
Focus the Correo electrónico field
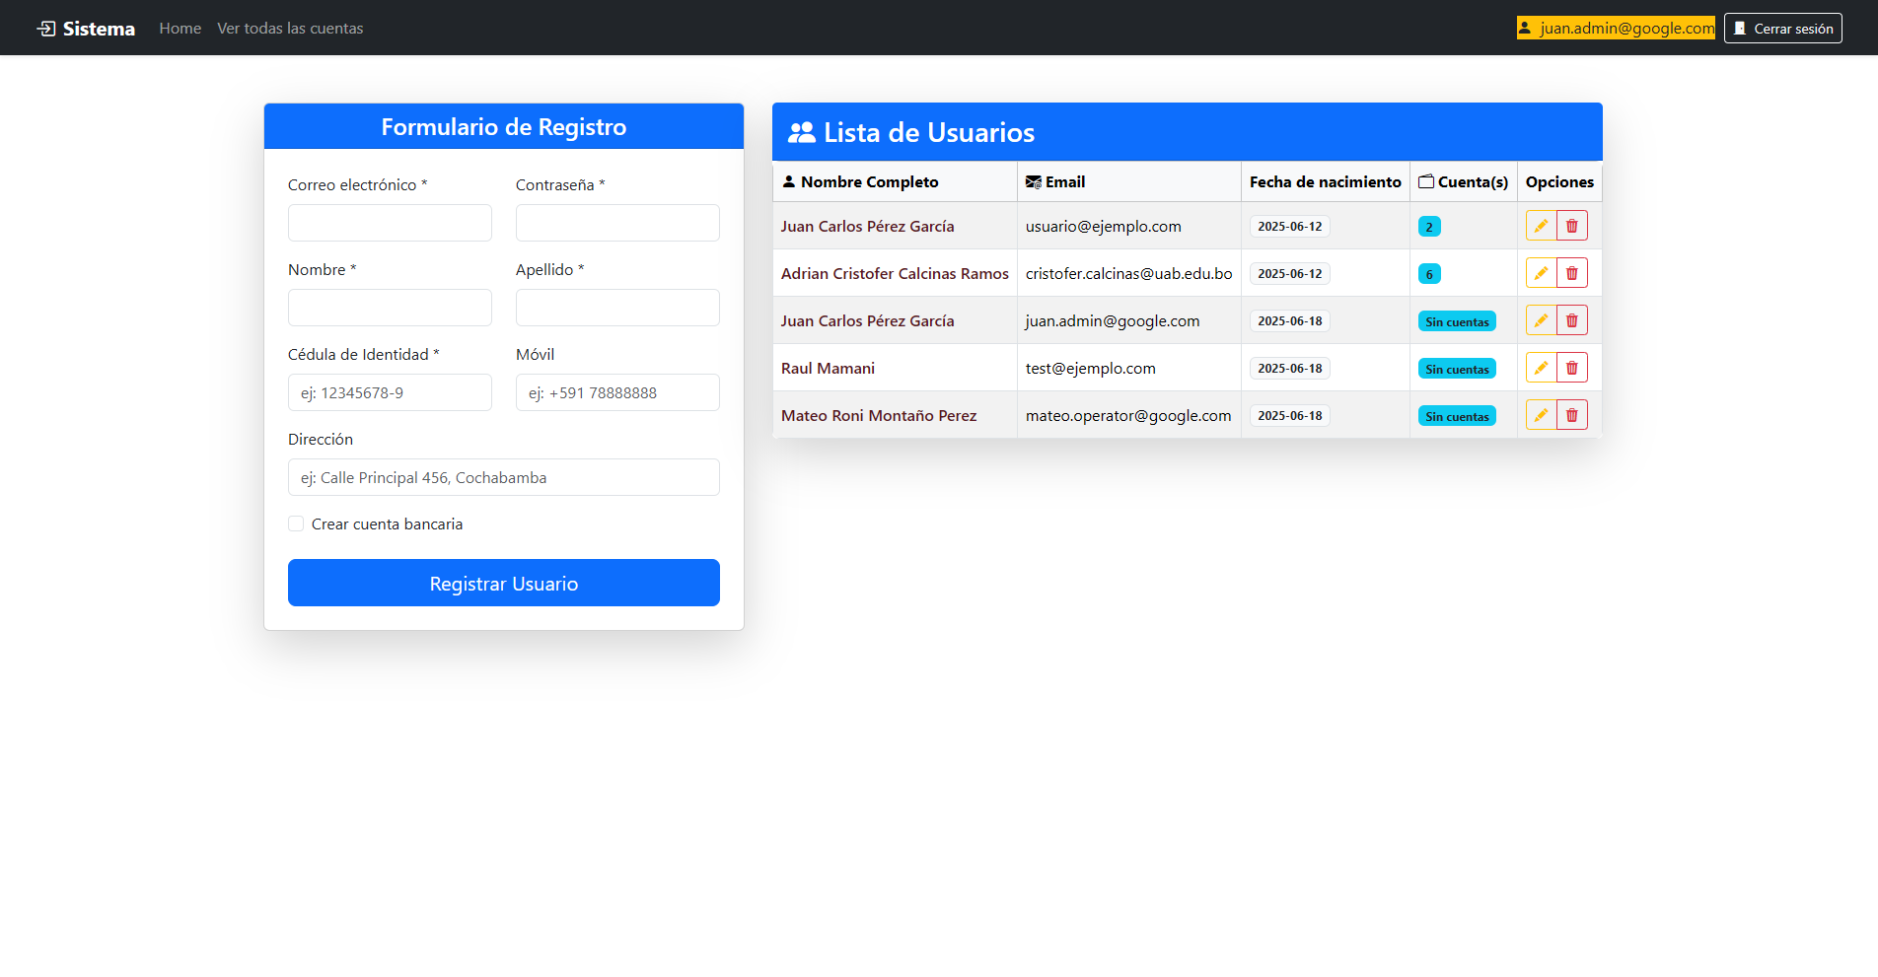390,223
